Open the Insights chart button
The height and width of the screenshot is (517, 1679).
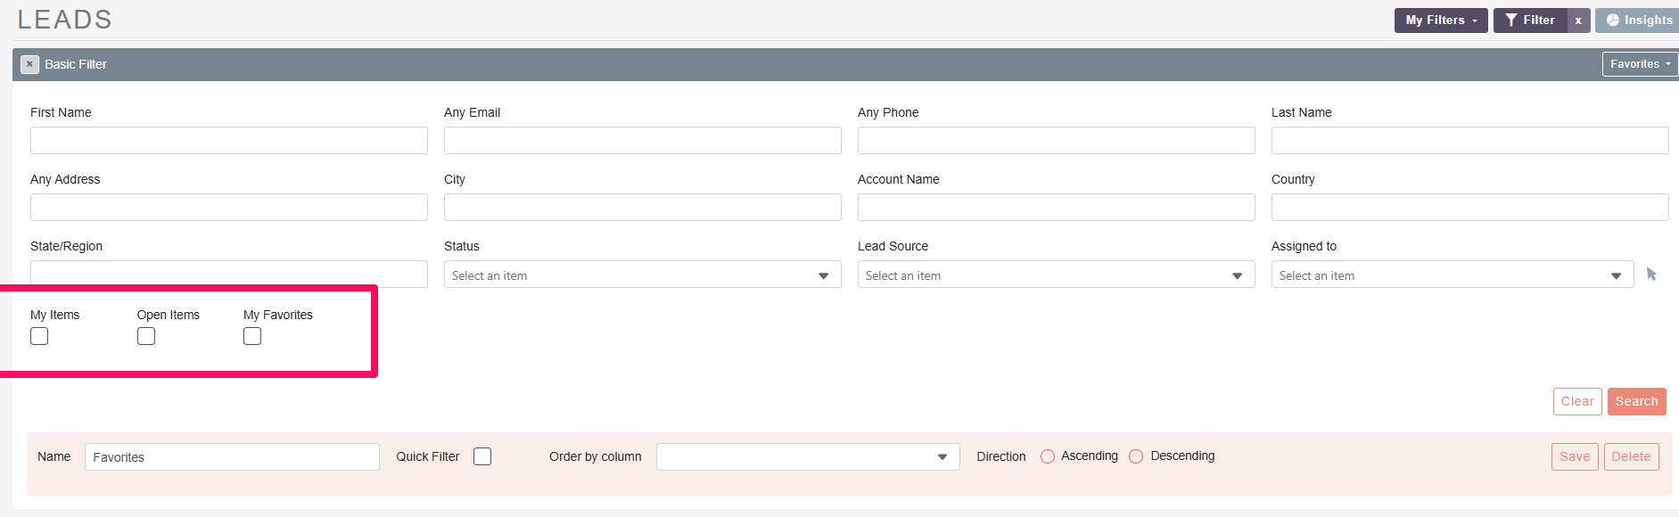[x=1639, y=21]
